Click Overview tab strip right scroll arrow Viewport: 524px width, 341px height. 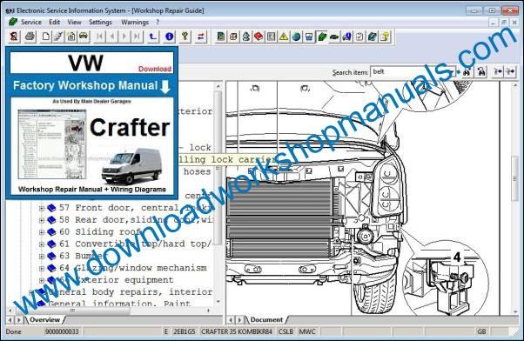pyautogui.click(x=19, y=320)
